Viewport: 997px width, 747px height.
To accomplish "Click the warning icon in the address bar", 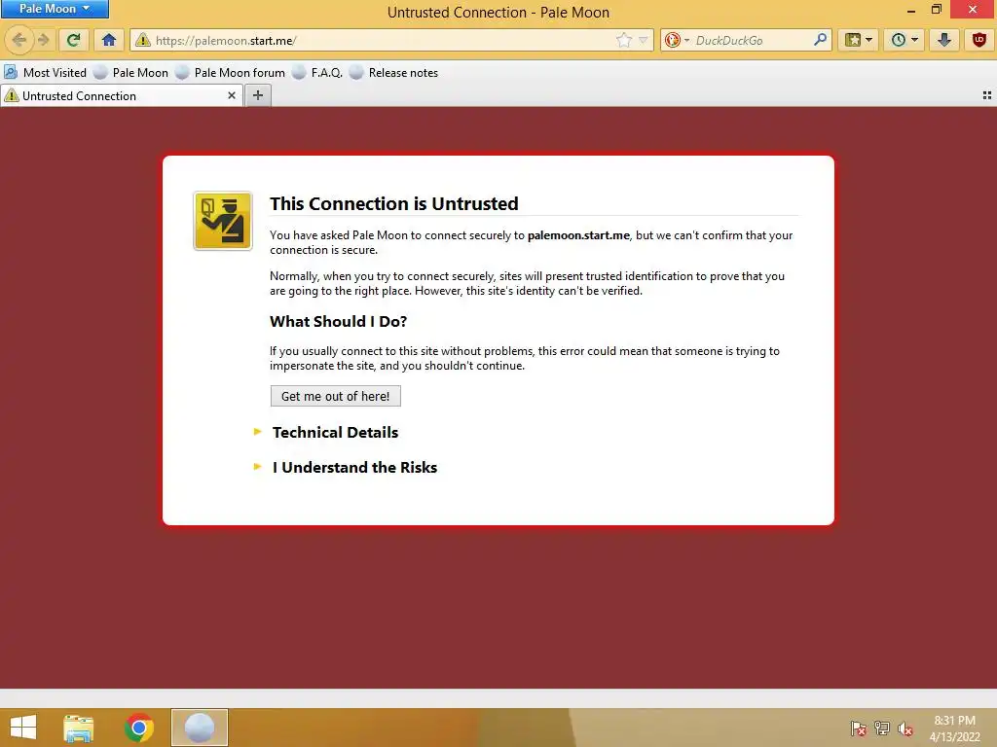I will point(143,40).
